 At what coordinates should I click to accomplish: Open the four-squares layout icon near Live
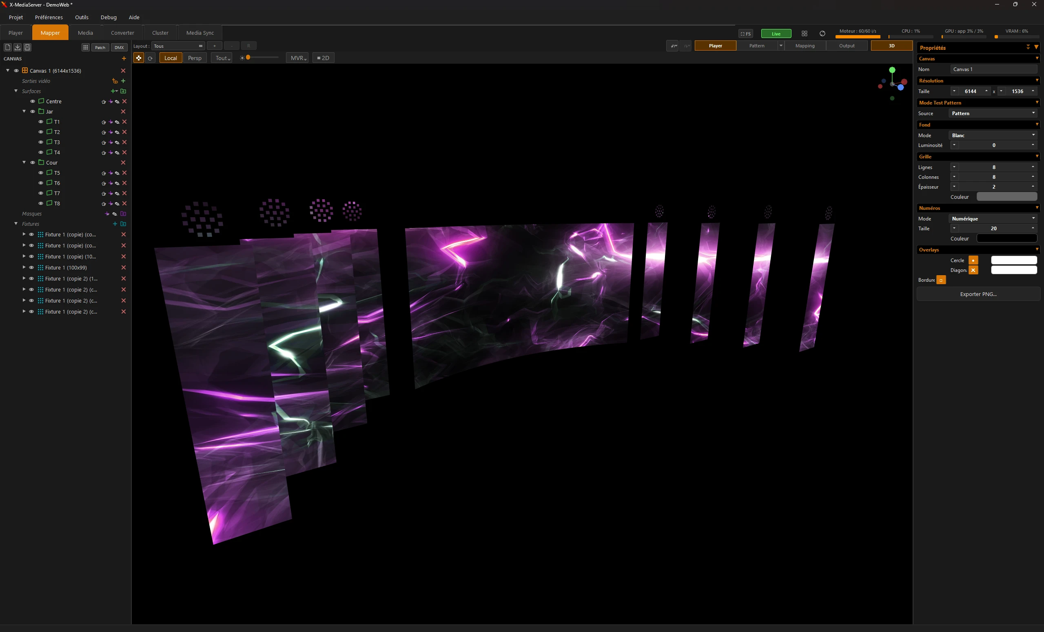[804, 33]
